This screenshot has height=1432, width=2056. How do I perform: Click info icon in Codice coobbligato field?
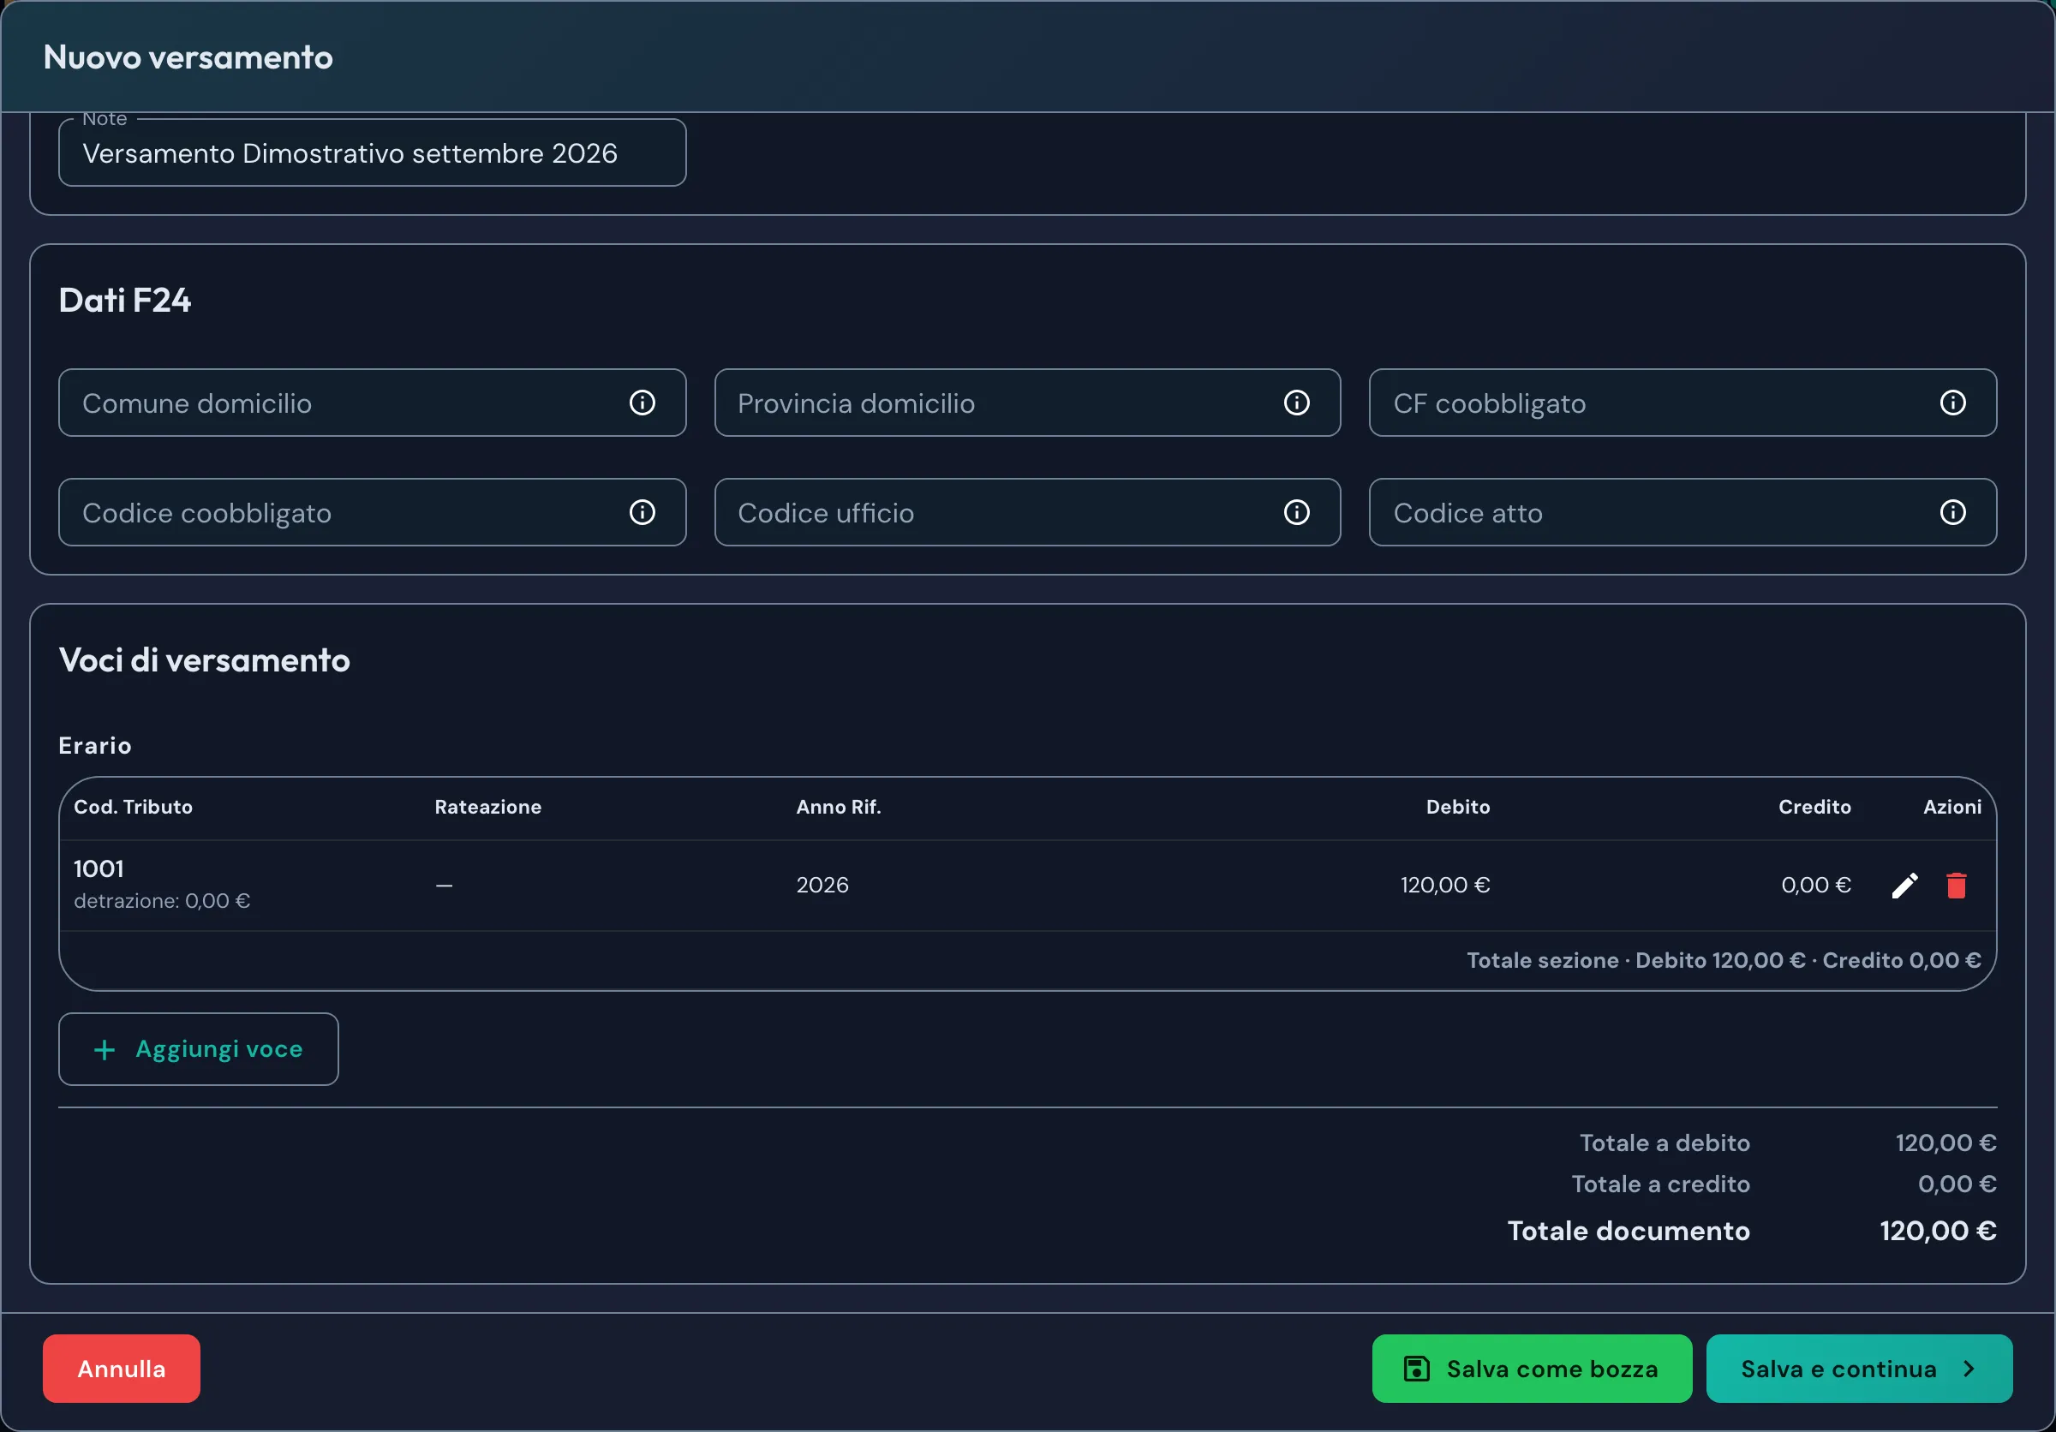[642, 512]
